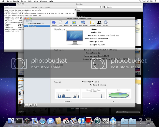The image size is (159, 127).
Task: Select localhost in the servers list
Action: click(37, 26)
